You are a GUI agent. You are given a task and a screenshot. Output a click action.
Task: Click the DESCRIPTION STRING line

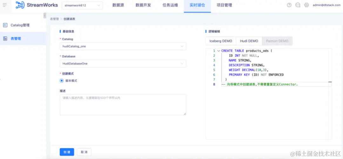247,65
